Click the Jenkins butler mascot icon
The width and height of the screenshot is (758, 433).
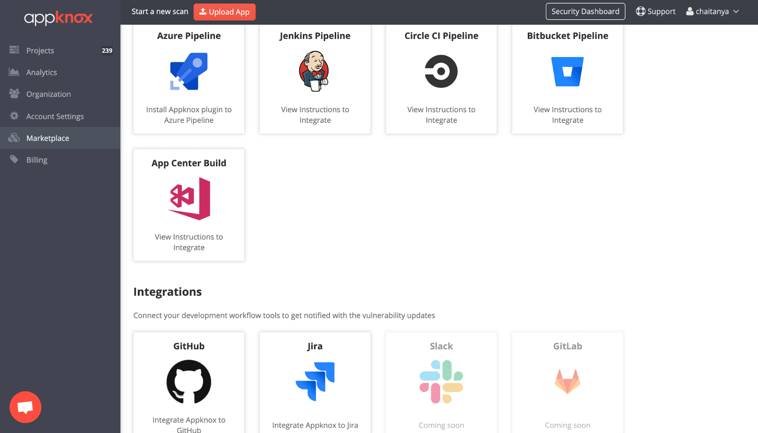pos(314,71)
